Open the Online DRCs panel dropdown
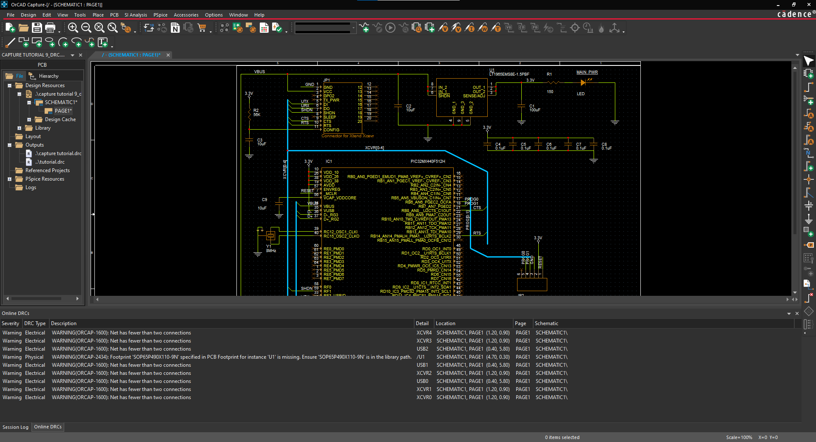The width and height of the screenshot is (816, 442). point(789,313)
